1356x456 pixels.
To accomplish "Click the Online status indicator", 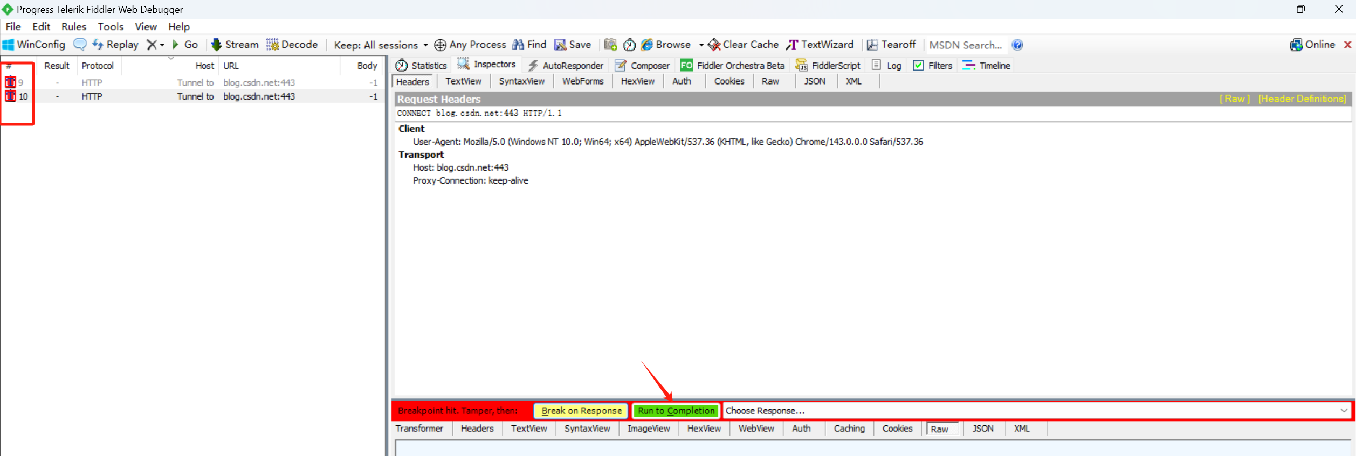I will [1312, 45].
